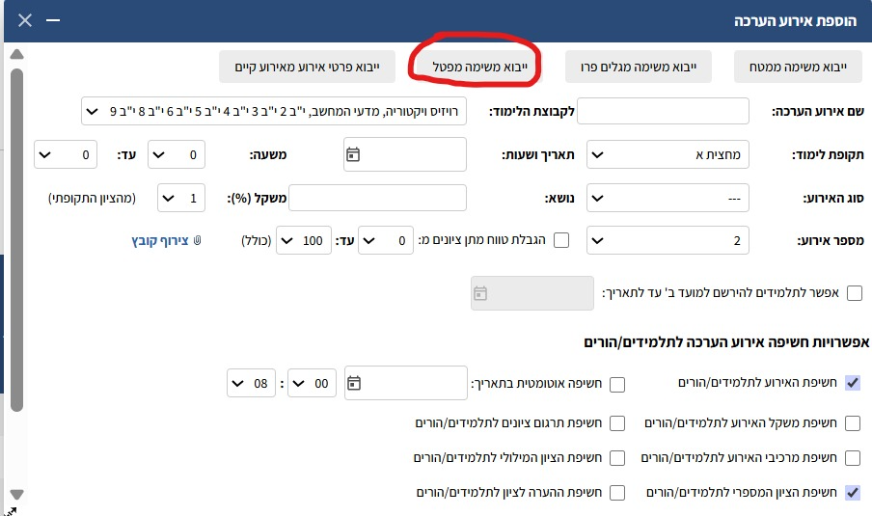Open the סוג האירוע dropdown
This screenshot has height=516, width=872.
(x=668, y=198)
